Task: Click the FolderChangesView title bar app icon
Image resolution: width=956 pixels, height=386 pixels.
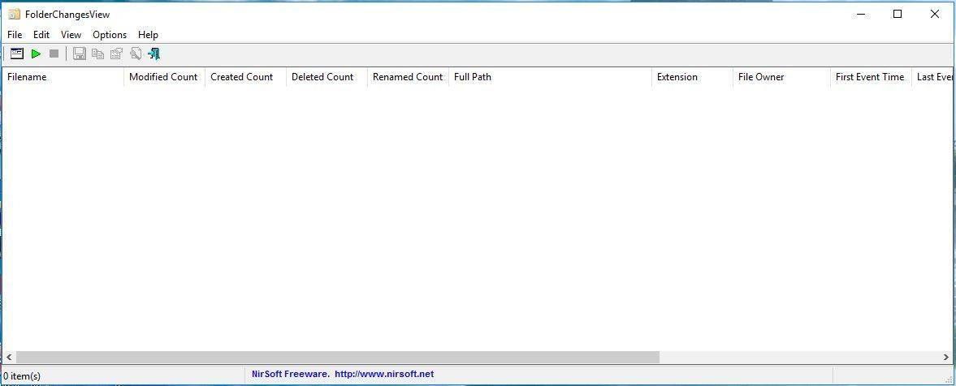Action: pyautogui.click(x=14, y=14)
